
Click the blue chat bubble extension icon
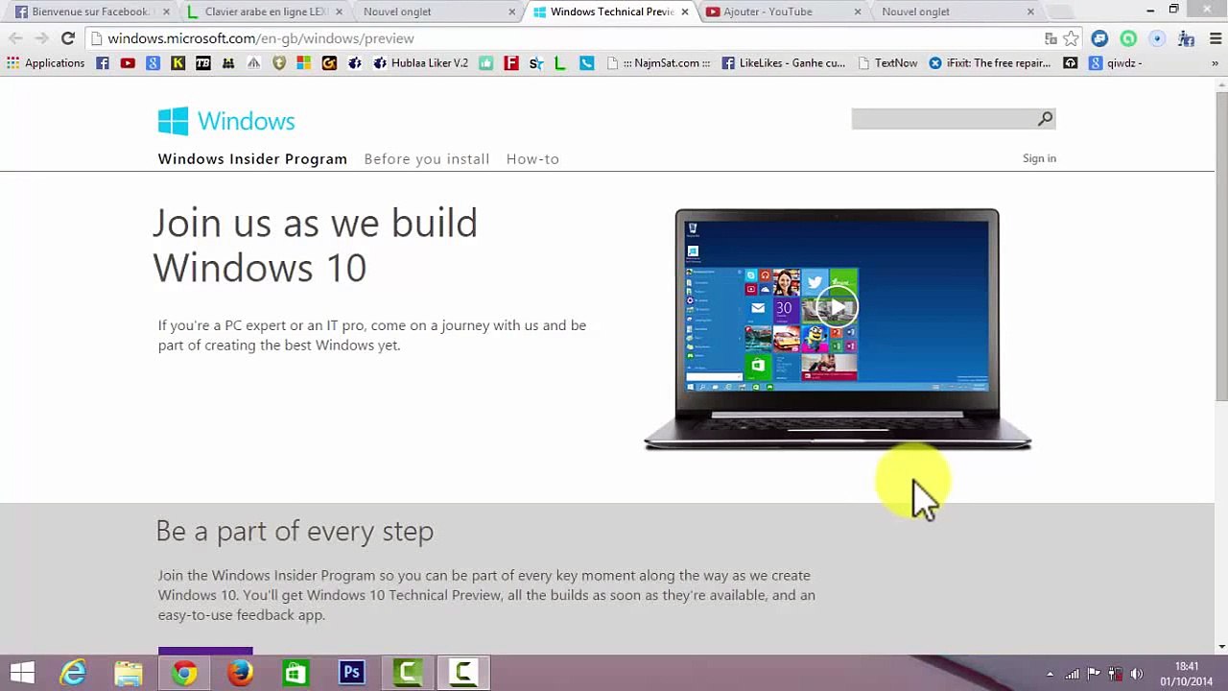1099,38
